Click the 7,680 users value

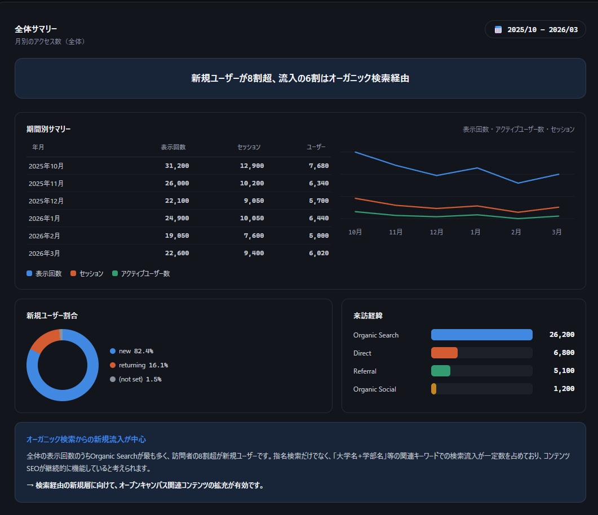(319, 166)
